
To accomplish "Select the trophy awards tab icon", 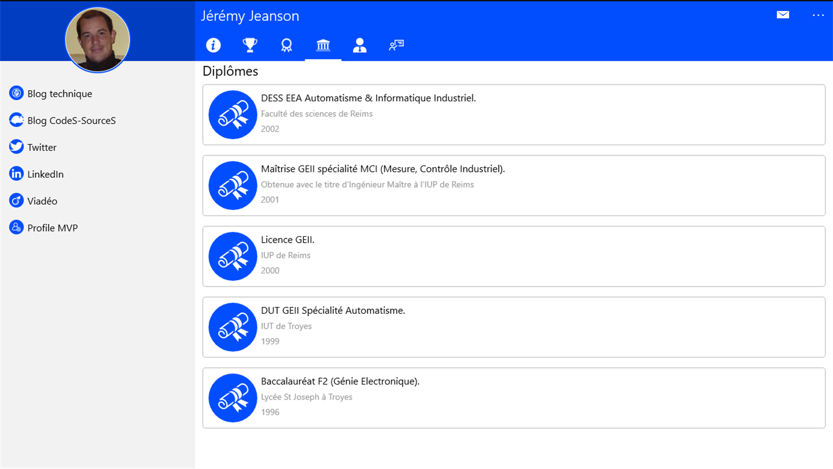I will click(x=250, y=45).
